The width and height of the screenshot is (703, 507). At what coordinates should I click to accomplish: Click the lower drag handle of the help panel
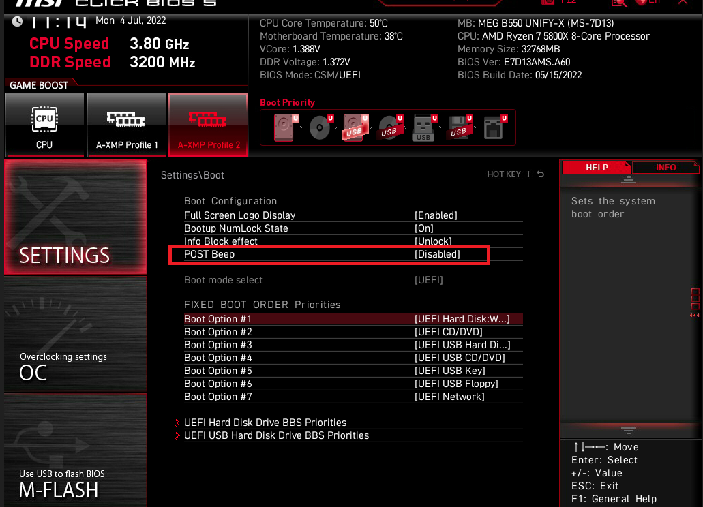628,431
